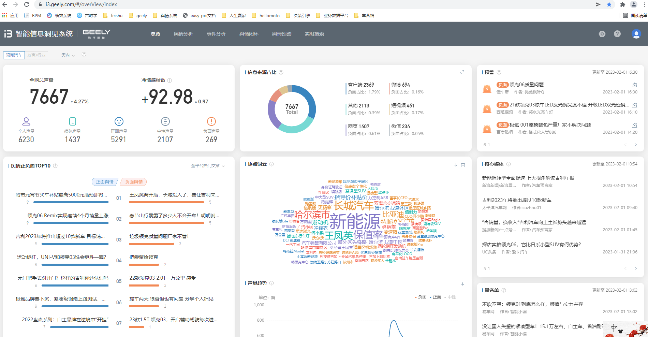The height and width of the screenshot is (337, 648).
Task: Open blacklist item 不吹不黑:领克01到底怎么样
Action: coord(532,304)
